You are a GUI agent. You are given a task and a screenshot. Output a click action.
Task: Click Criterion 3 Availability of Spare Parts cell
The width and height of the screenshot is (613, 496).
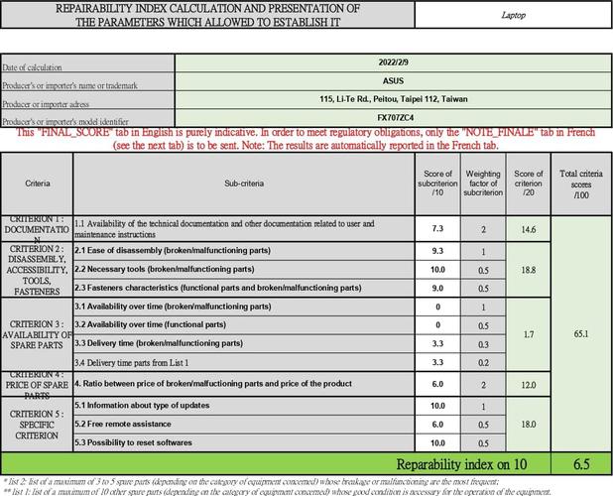pyautogui.click(x=37, y=334)
